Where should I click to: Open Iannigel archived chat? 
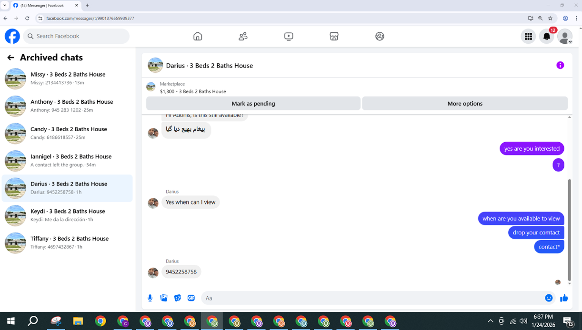[x=67, y=161]
